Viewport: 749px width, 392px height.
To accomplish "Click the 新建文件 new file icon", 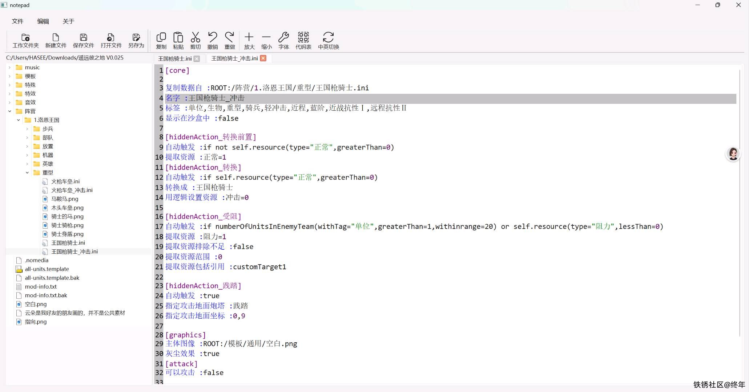I will (x=56, y=37).
